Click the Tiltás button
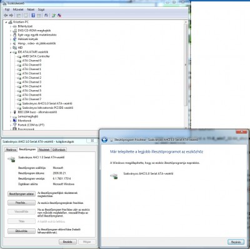 [x=21, y=221]
